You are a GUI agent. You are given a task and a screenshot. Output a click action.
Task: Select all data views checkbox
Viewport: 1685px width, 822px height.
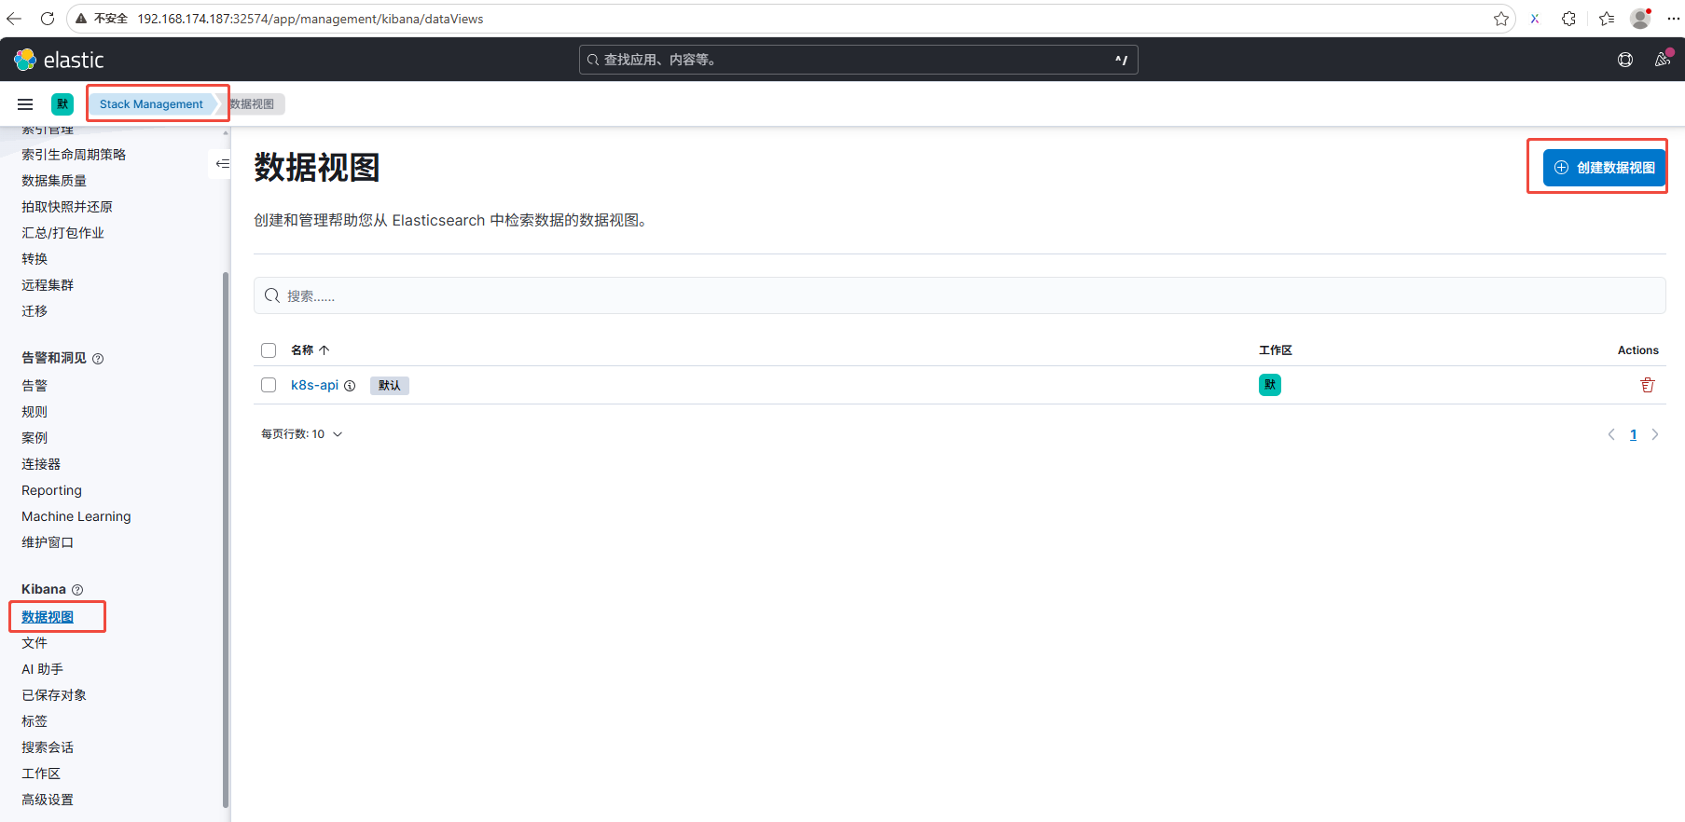[x=269, y=350]
